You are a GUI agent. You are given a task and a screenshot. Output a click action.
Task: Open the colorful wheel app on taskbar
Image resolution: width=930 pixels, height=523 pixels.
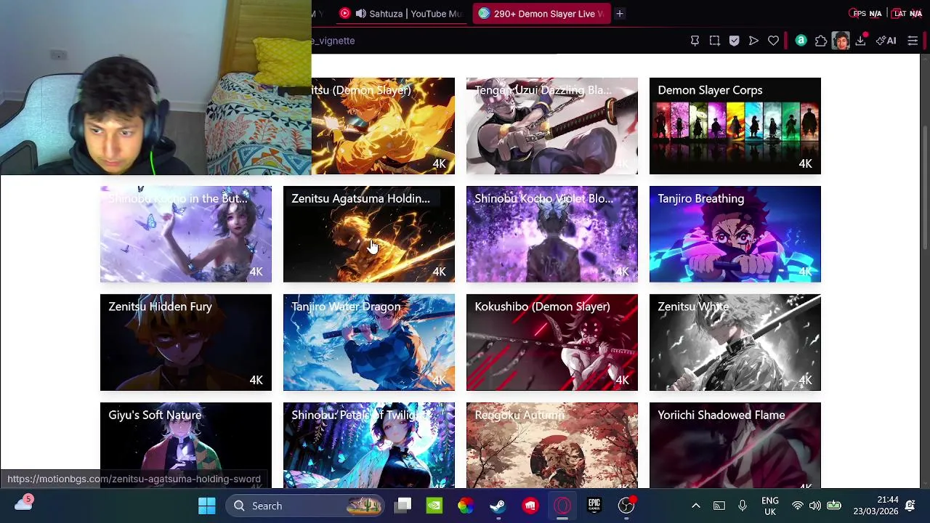466,506
